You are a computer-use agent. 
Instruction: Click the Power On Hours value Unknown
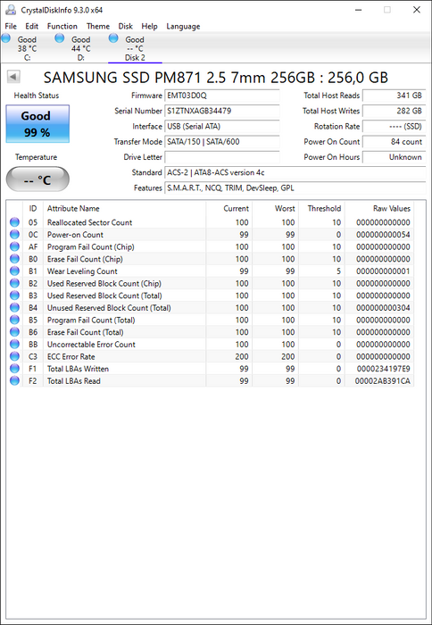pos(395,157)
